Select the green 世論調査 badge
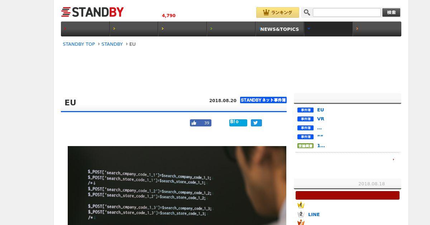This screenshot has width=430, height=225. pyautogui.click(x=305, y=146)
